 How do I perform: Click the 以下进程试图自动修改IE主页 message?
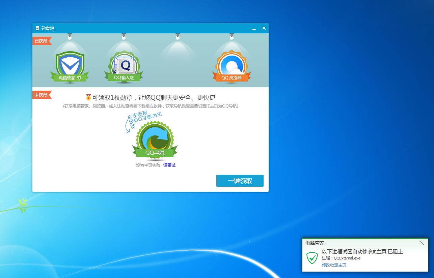coord(362,252)
